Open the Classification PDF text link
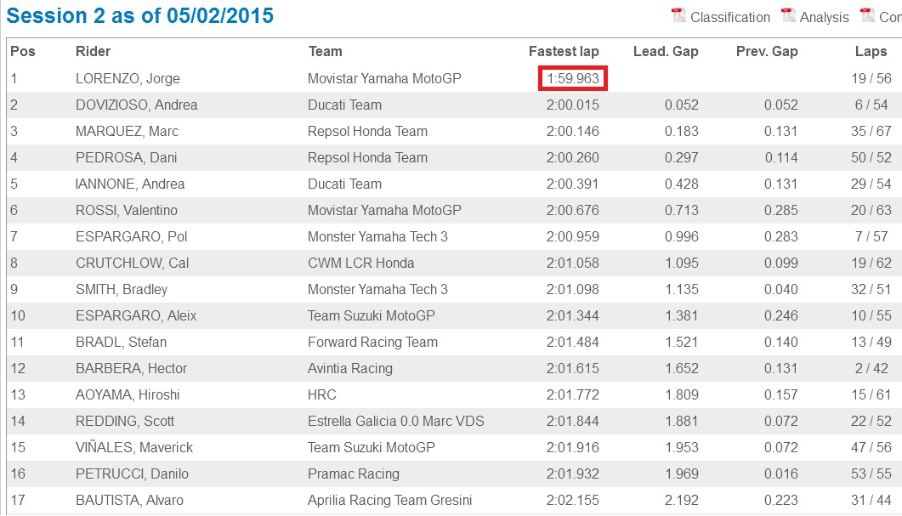The width and height of the screenshot is (902, 516). [729, 17]
